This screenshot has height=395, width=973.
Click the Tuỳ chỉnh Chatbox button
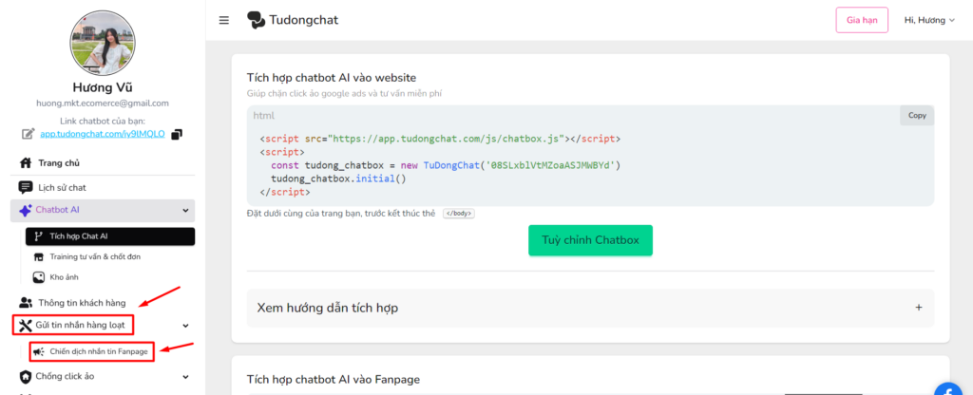click(590, 240)
